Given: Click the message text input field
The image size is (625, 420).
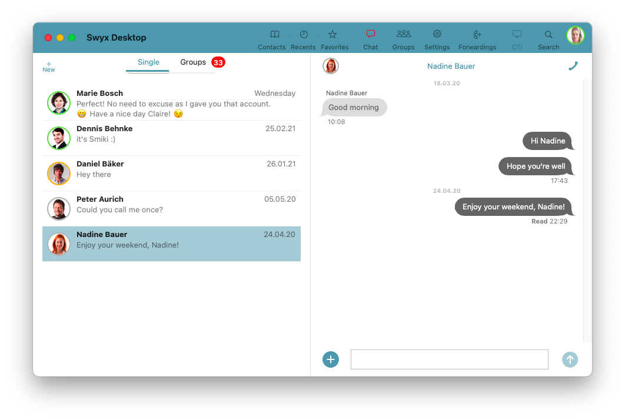Looking at the screenshot, I should click(x=449, y=359).
